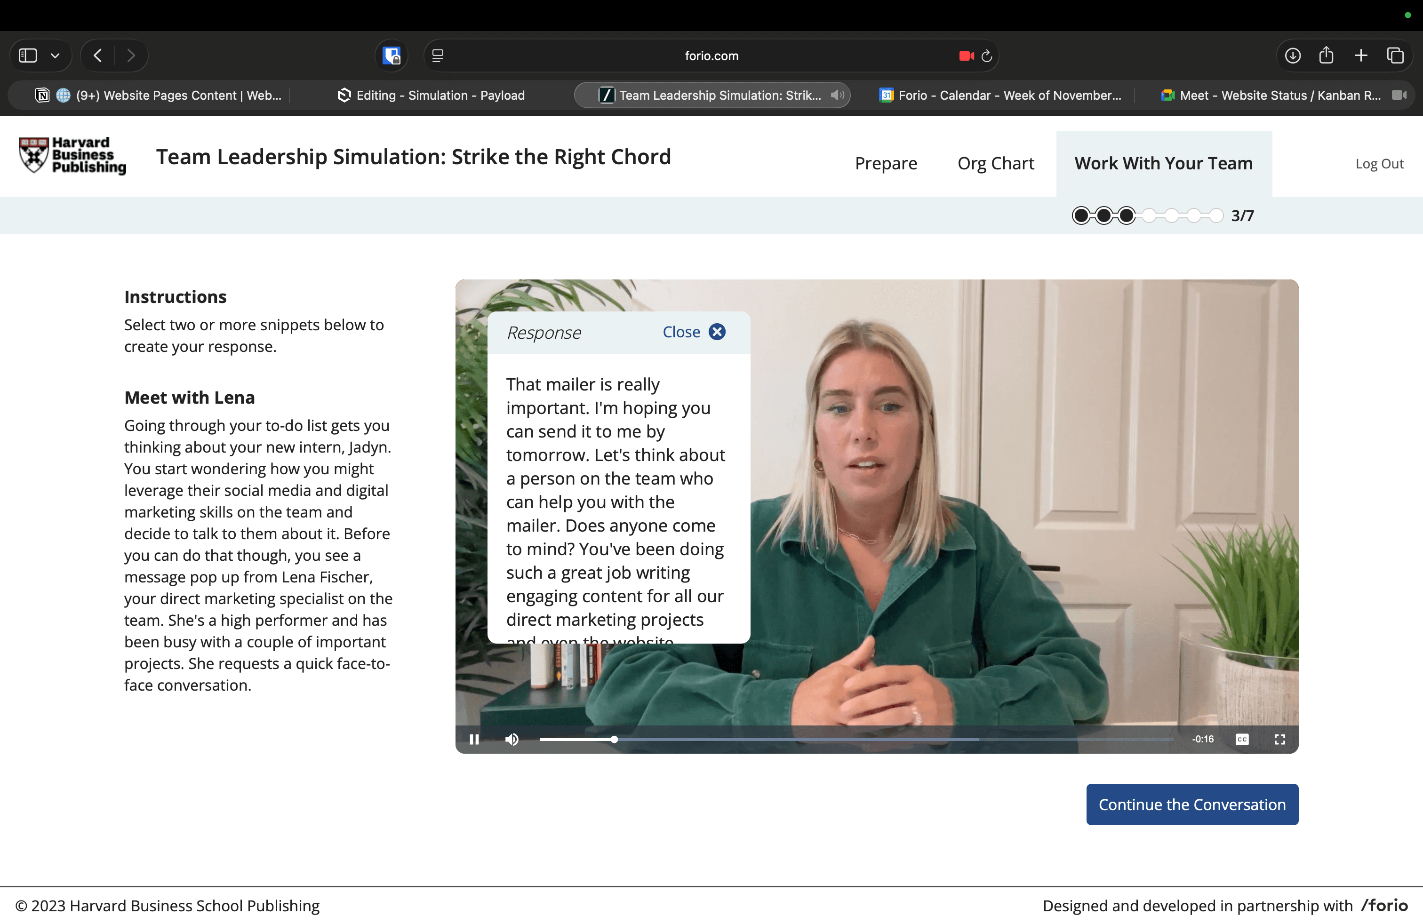The image size is (1423, 924).
Task: Switch to the Org Chart tab
Action: click(996, 163)
